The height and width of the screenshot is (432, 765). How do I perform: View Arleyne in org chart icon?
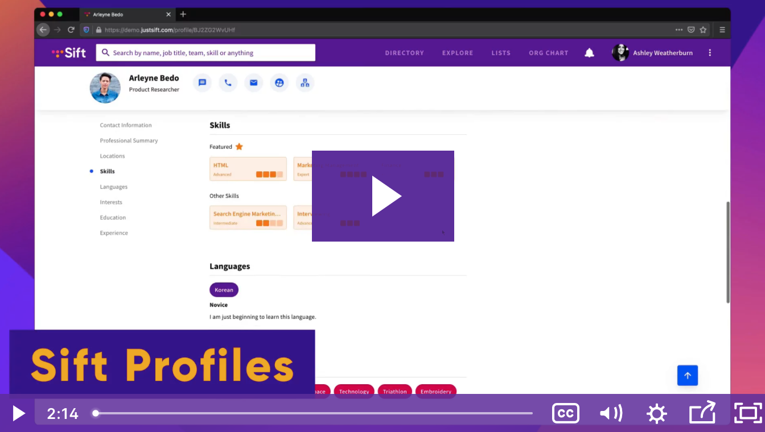click(x=305, y=83)
